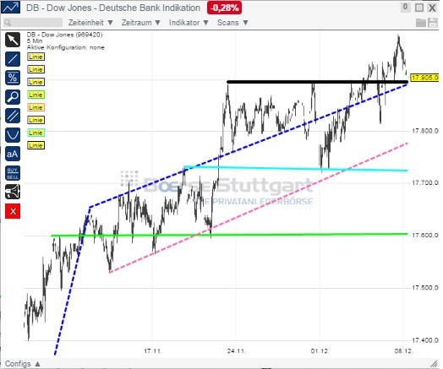This screenshot has width=443, height=369.
Task: Maximize the chart window
Action: pyautogui.click(x=419, y=8)
